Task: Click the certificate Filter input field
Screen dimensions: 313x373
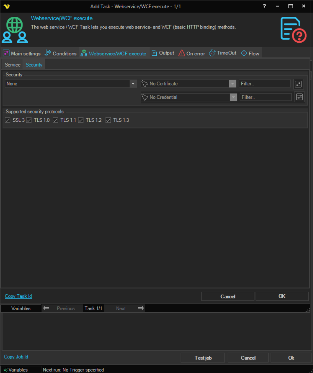Action: pos(264,84)
